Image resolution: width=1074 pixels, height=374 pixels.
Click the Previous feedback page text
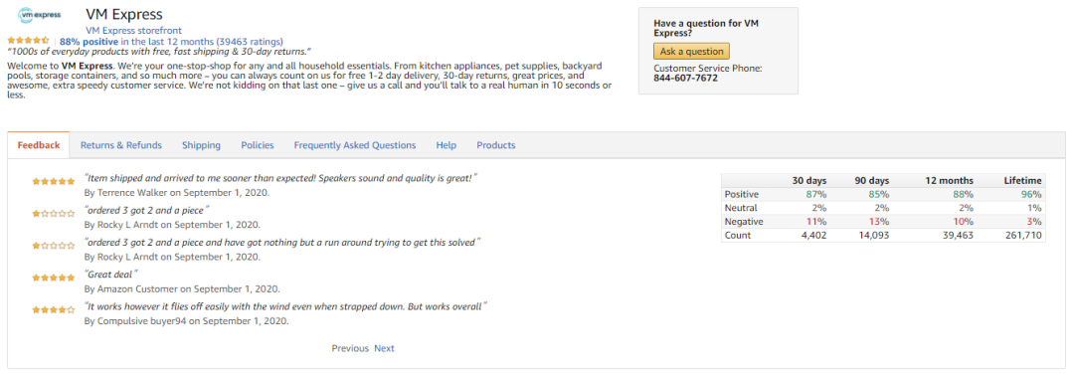tap(350, 348)
